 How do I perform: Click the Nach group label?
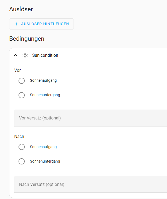point(19,137)
